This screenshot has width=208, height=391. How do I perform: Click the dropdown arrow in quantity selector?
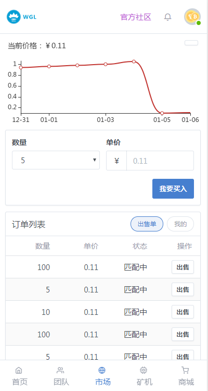[x=95, y=160]
